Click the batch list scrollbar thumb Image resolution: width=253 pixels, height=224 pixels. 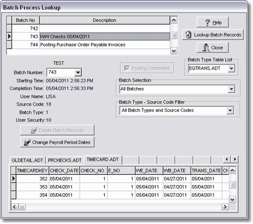(x=174, y=35)
